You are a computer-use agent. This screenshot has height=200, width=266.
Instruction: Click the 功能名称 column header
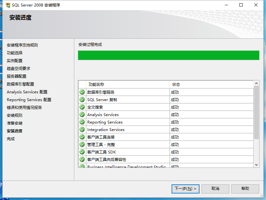click(128, 84)
